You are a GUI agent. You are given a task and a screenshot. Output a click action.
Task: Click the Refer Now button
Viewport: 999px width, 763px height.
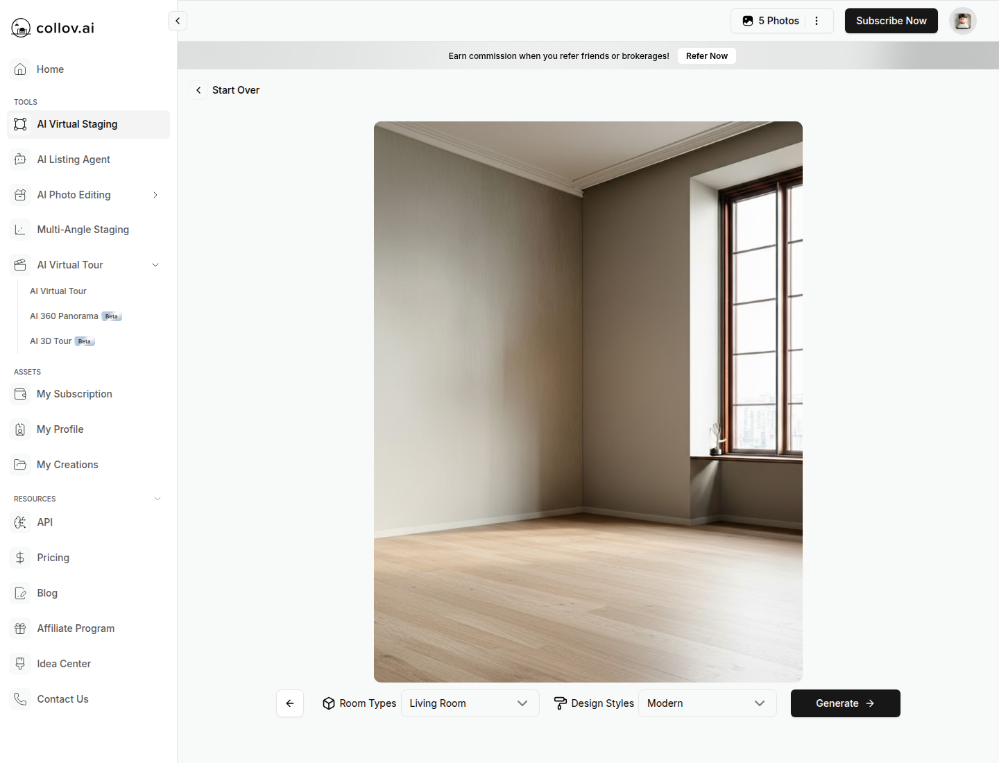(x=707, y=56)
